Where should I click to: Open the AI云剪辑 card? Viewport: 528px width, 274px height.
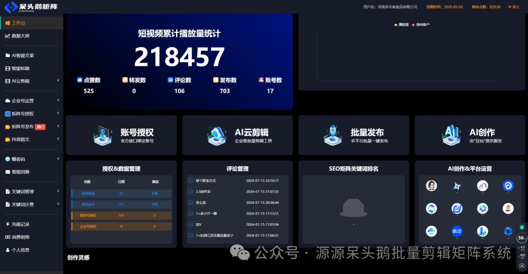click(x=238, y=135)
